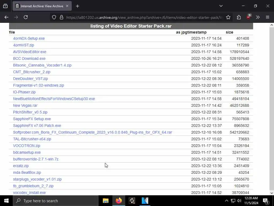
Task: Open erzatz.zip link
Action: click(x=21, y=166)
